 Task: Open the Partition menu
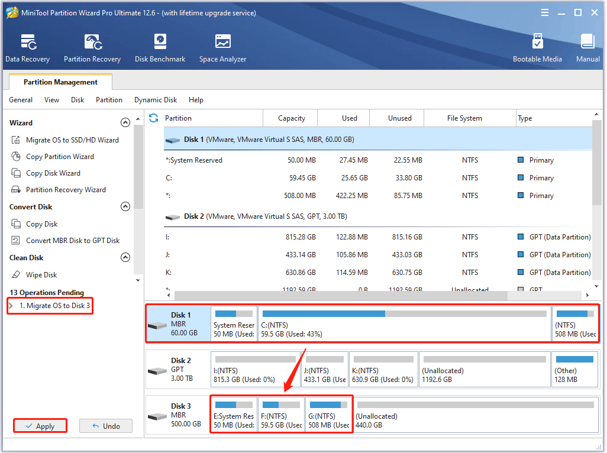(109, 100)
